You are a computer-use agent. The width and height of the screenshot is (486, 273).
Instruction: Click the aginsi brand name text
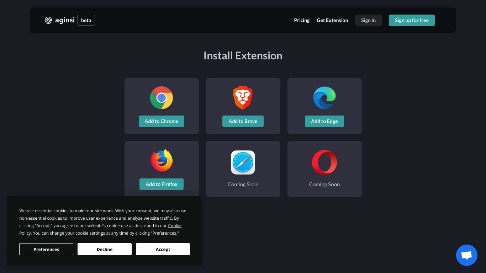pos(65,20)
